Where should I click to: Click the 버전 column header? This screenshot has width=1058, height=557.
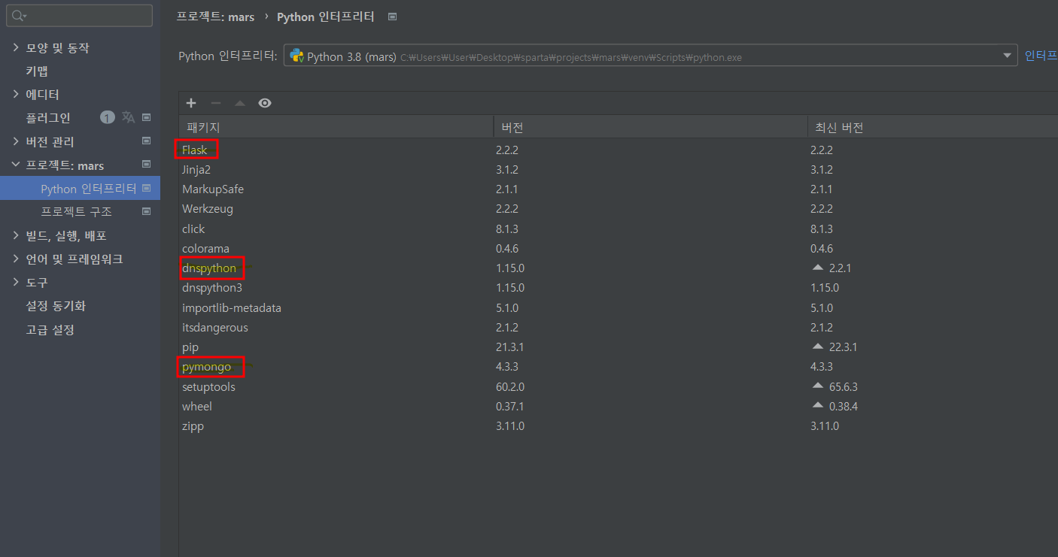tap(651, 127)
